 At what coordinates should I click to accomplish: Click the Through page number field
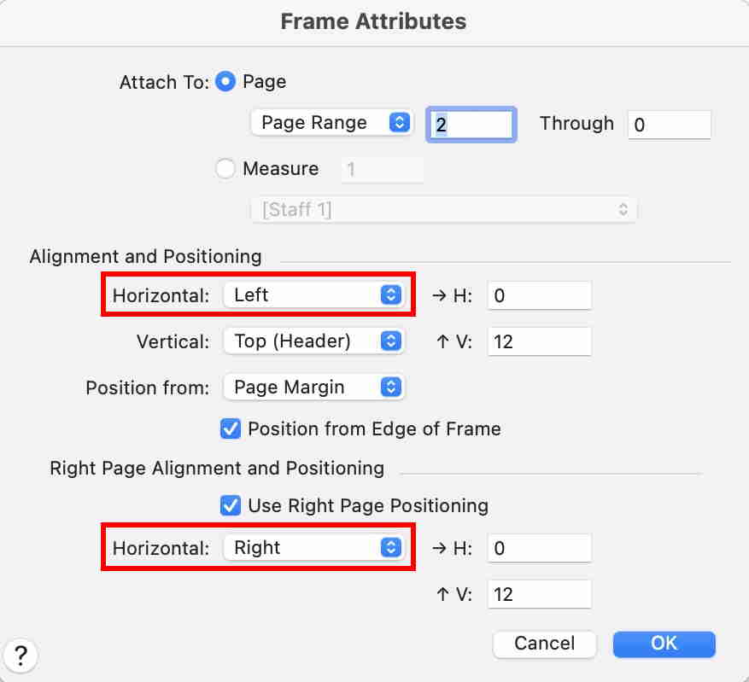coord(670,125)
